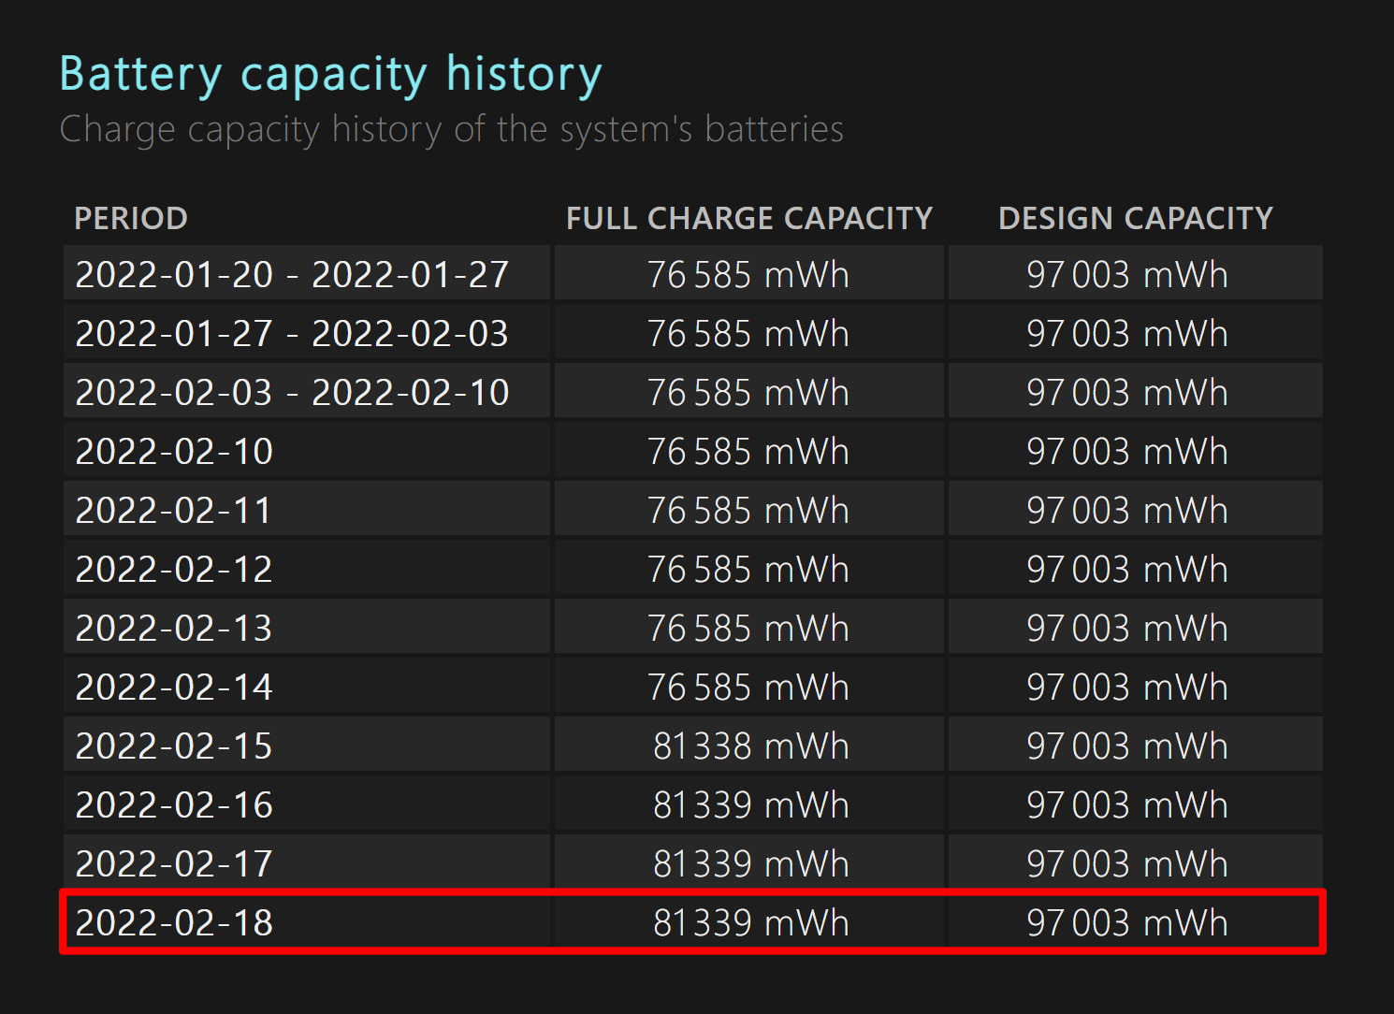The height and width of the screenshot is (1014, 1394).
Task: Select the 2022-01-27 - 2022-02-03 period cell
Action: (307, 332)
